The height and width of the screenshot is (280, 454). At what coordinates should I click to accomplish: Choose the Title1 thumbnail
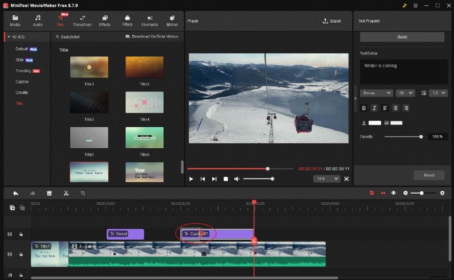click(89, 67)
